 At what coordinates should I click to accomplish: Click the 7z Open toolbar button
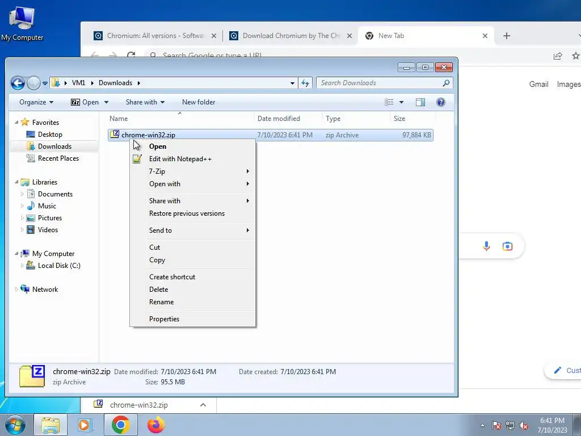pyautogui.click(x=85, y=102)
